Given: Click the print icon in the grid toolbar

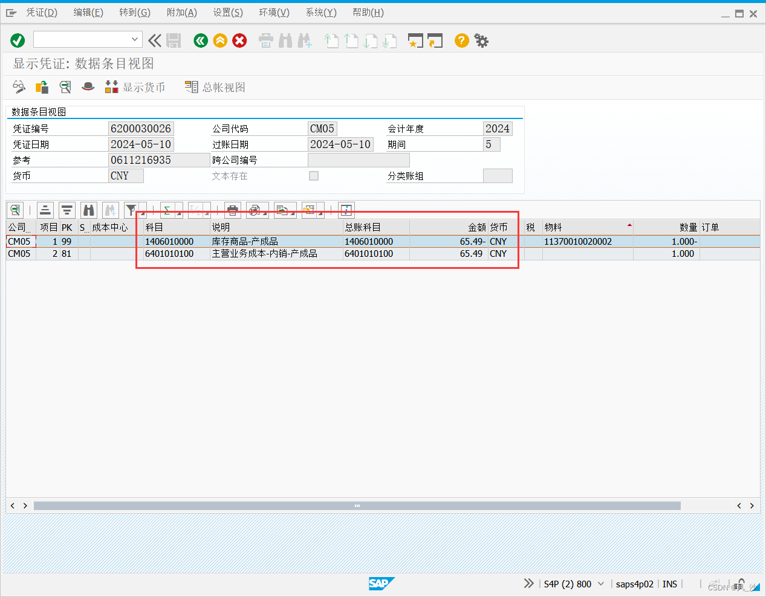Looking at the screenshot, I should click(232, 210).
